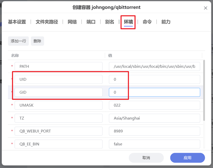Switch to the 命令 tab
This screenshot has height=168, width=213.
[147, 22]
